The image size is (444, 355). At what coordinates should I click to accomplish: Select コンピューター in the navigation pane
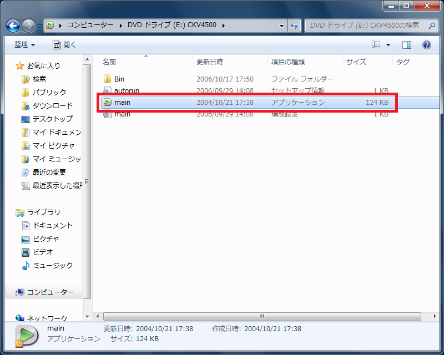coord(50,292)
